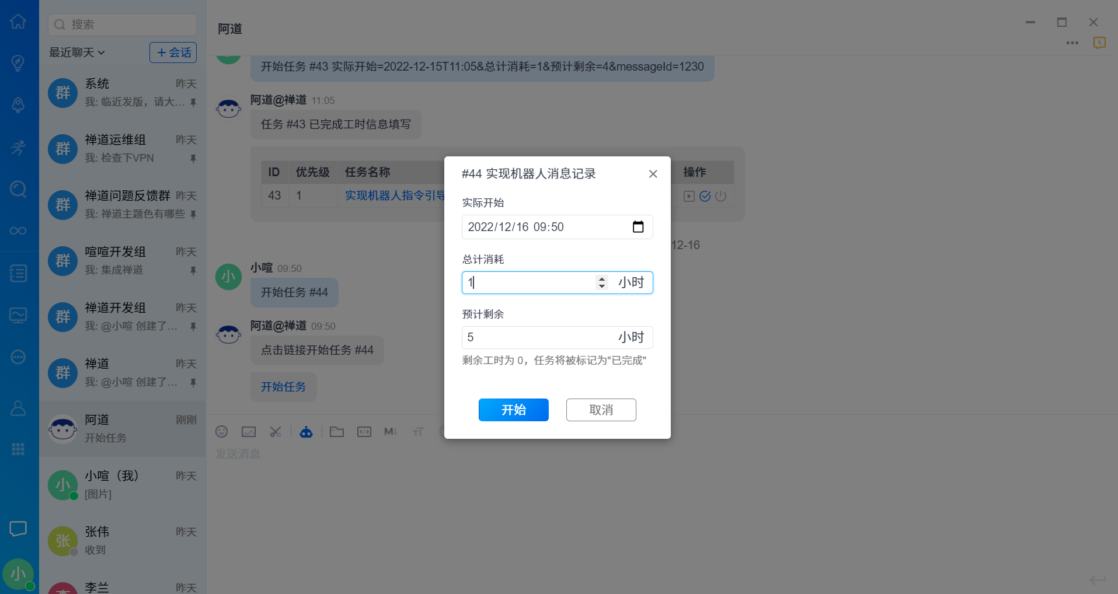The width and height of the screenshot is (1118, 594).
Task: Click the + 会话 new chat button
Action: pyautogui.click(x=173, y=53)
